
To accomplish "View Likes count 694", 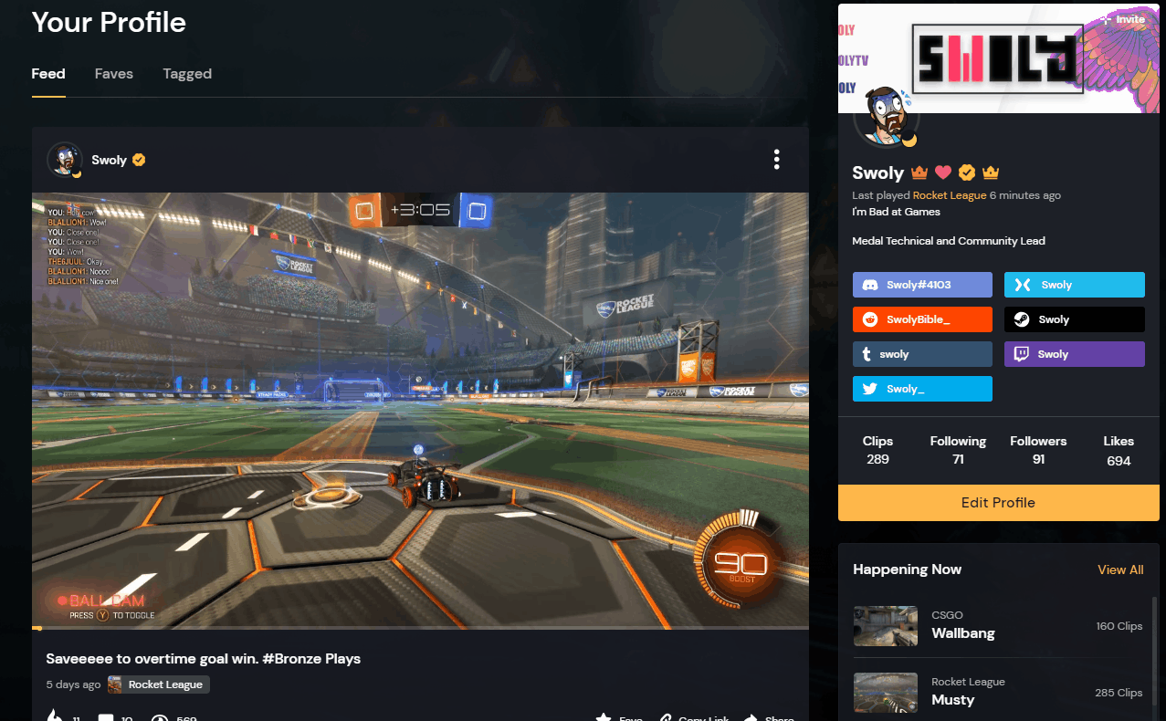I will [x=1119, y=452].
